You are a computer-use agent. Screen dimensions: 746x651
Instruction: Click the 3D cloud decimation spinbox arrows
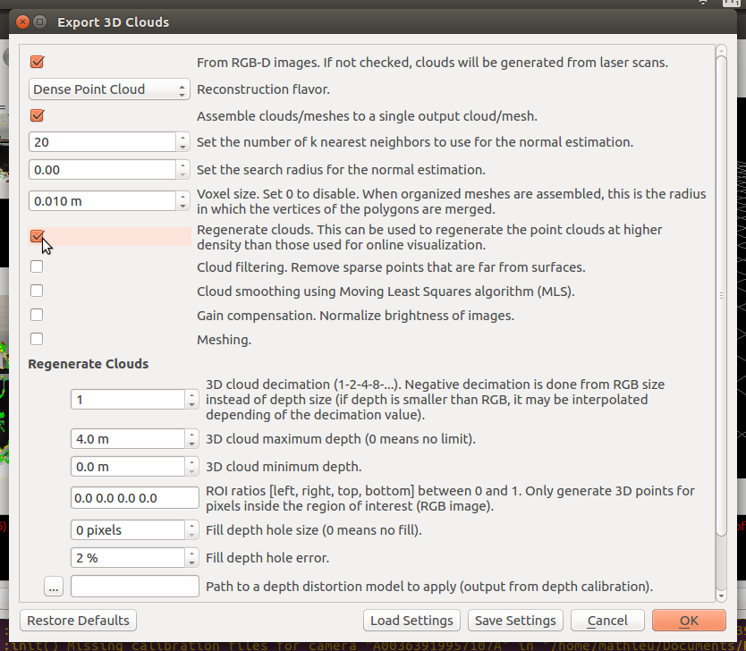click(191, 400)
